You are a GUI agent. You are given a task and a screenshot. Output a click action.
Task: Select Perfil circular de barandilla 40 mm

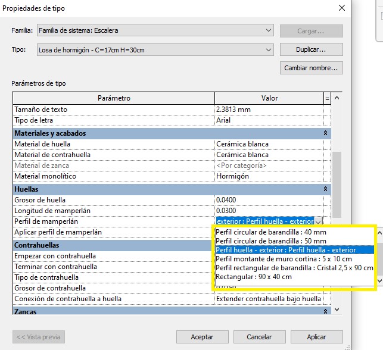point(271,232)
